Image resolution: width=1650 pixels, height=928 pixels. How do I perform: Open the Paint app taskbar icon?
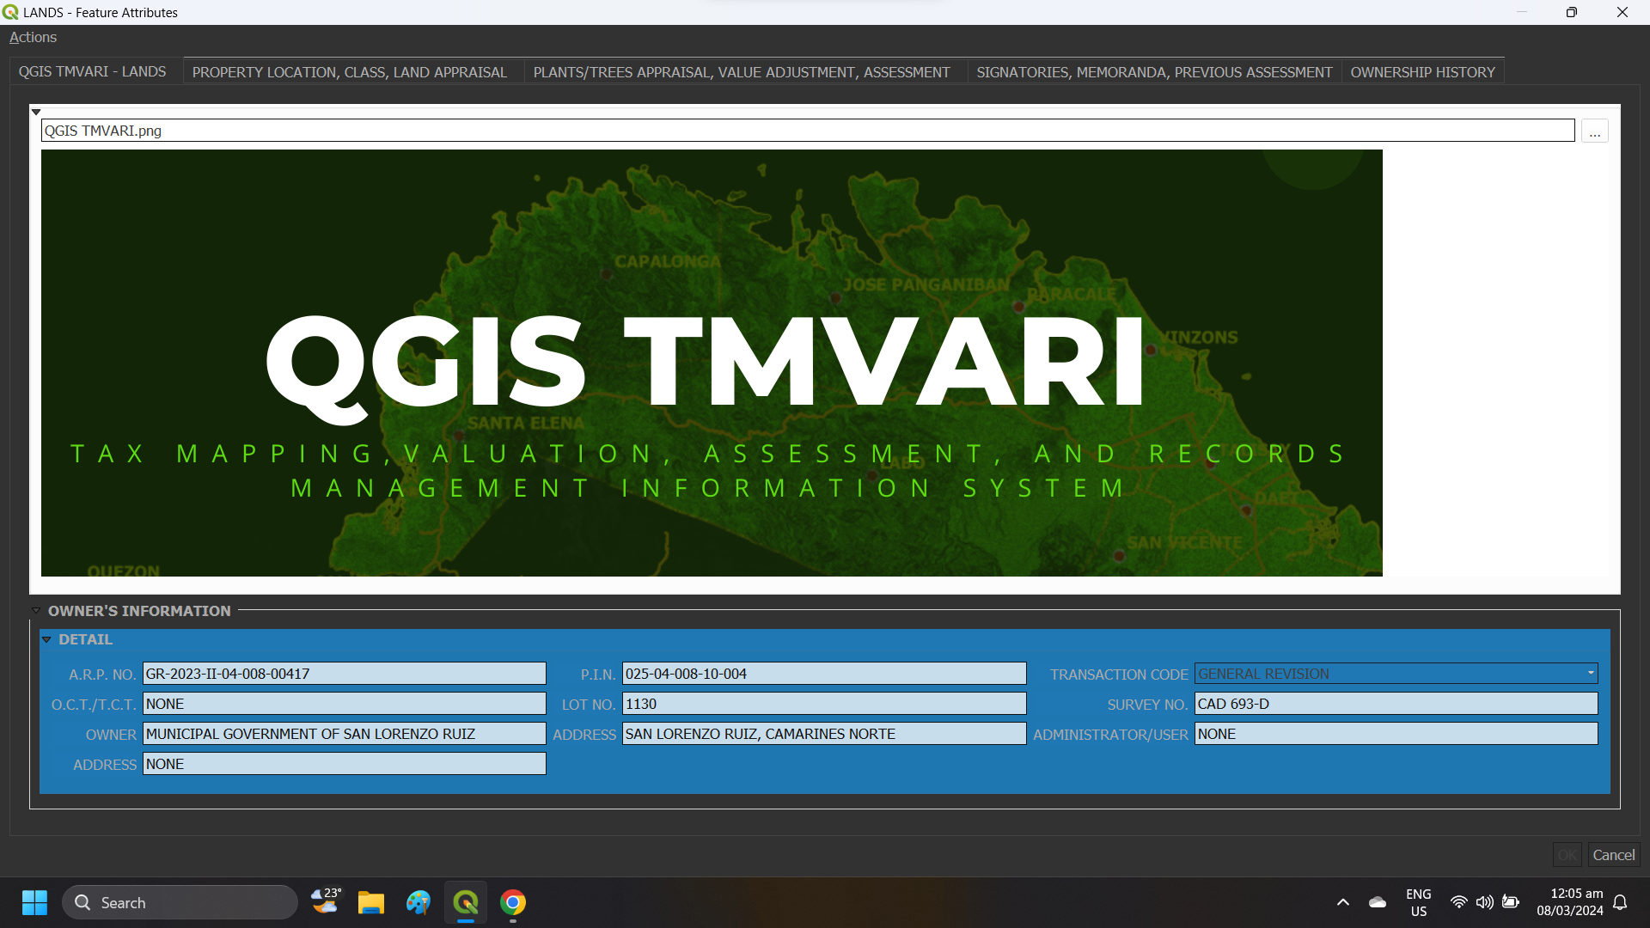(x=418, y=902)
